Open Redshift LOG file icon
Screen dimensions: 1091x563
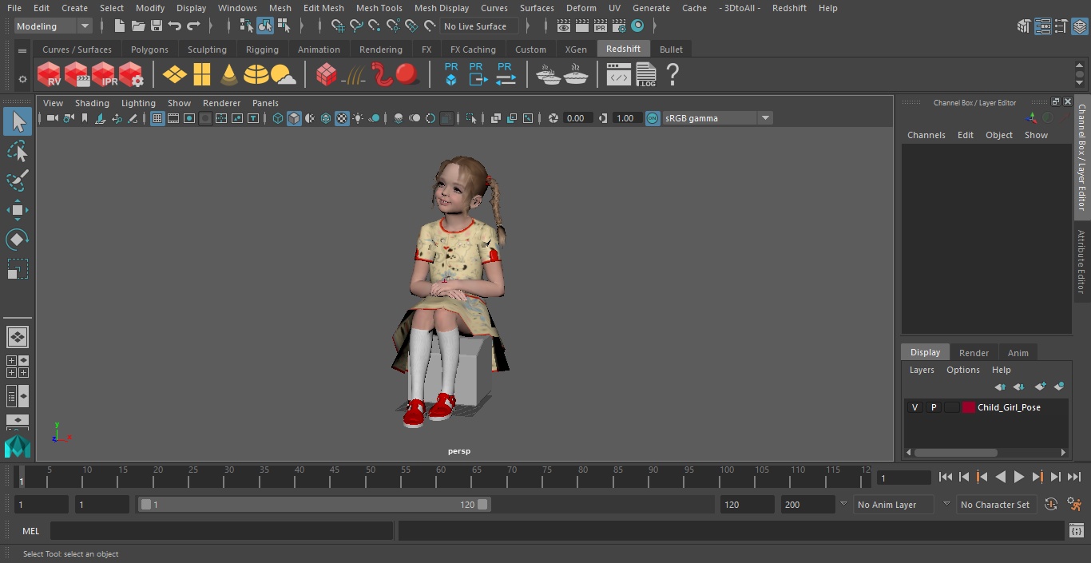pos(646,75)
